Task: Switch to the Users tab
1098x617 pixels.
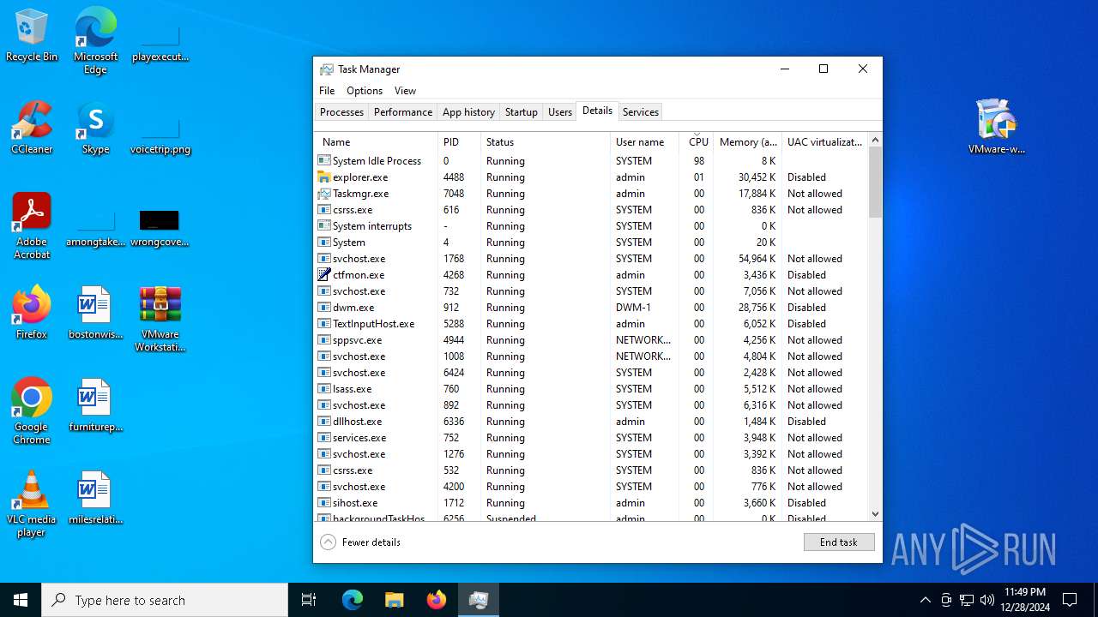Action: point(560,112)
